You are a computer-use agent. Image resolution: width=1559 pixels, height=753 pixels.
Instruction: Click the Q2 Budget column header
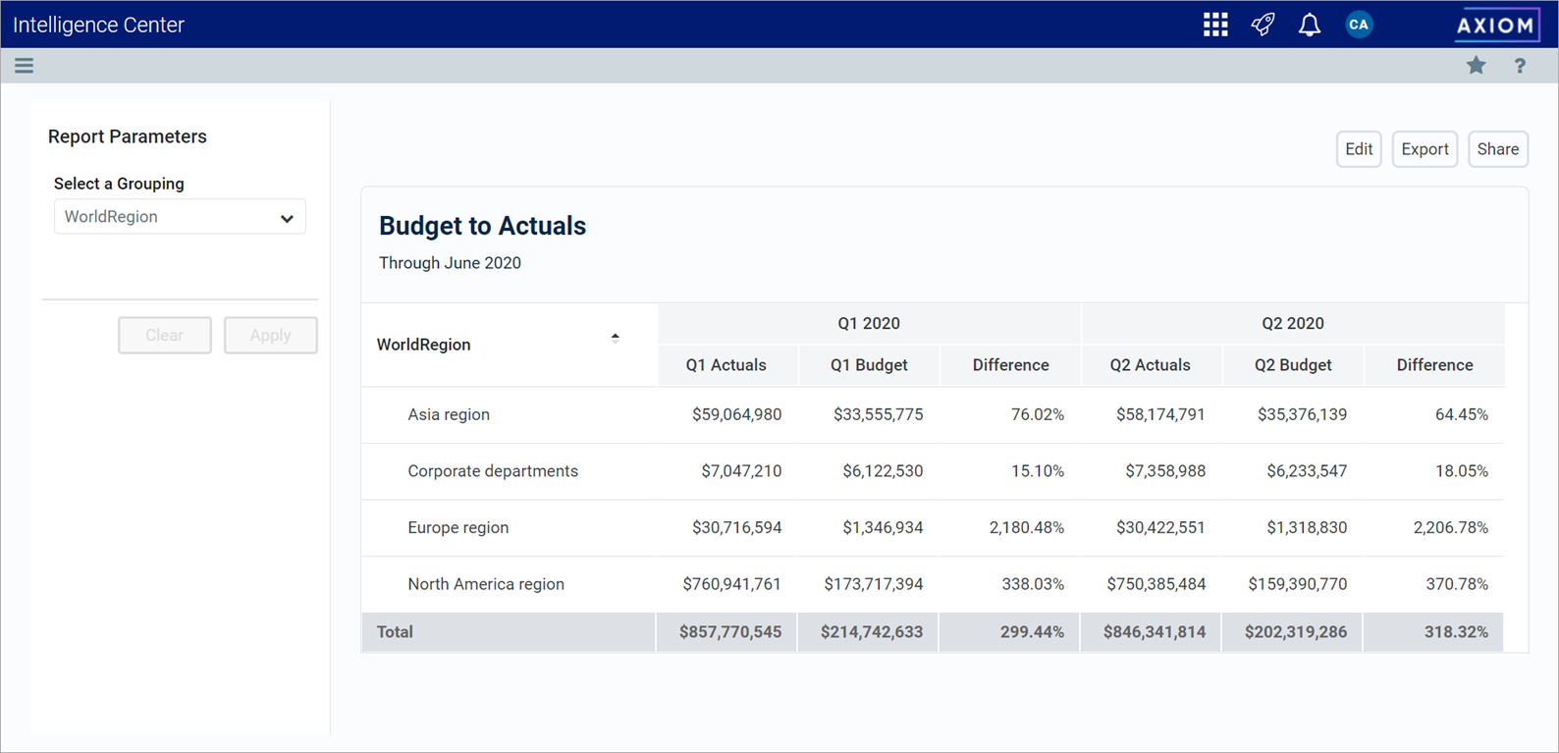coord(1293,365)
